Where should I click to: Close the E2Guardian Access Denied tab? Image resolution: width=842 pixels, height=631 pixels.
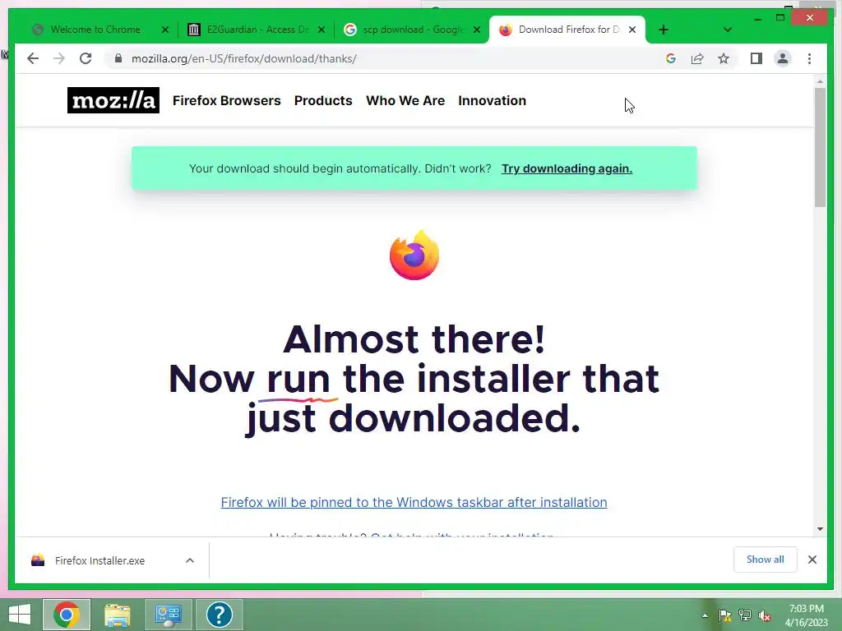click(322, 30)
